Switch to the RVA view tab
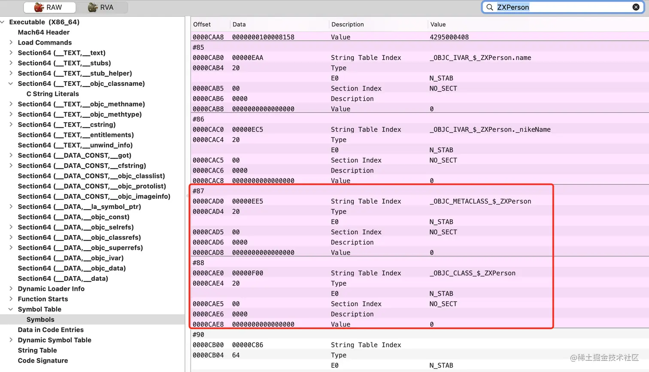Viewport: 649px width, 372px height. (102, 7)
